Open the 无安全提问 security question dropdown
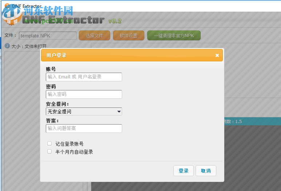This screenshot has width=281, height=191. point(84,111)
